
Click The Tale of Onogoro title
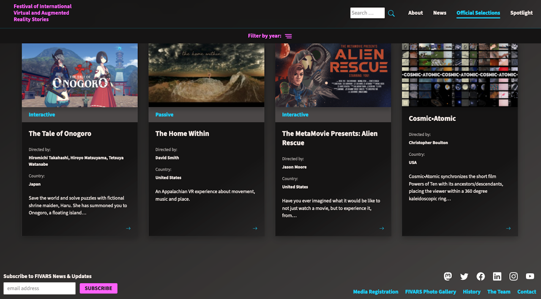tap(60, 134)
